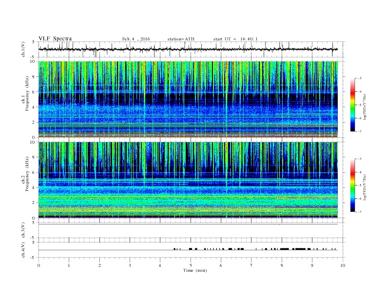Viewport: 386px width, 298px height.
Task: Click inside the ch.2 spectrogram panel
Action: (x=188, y=180)
